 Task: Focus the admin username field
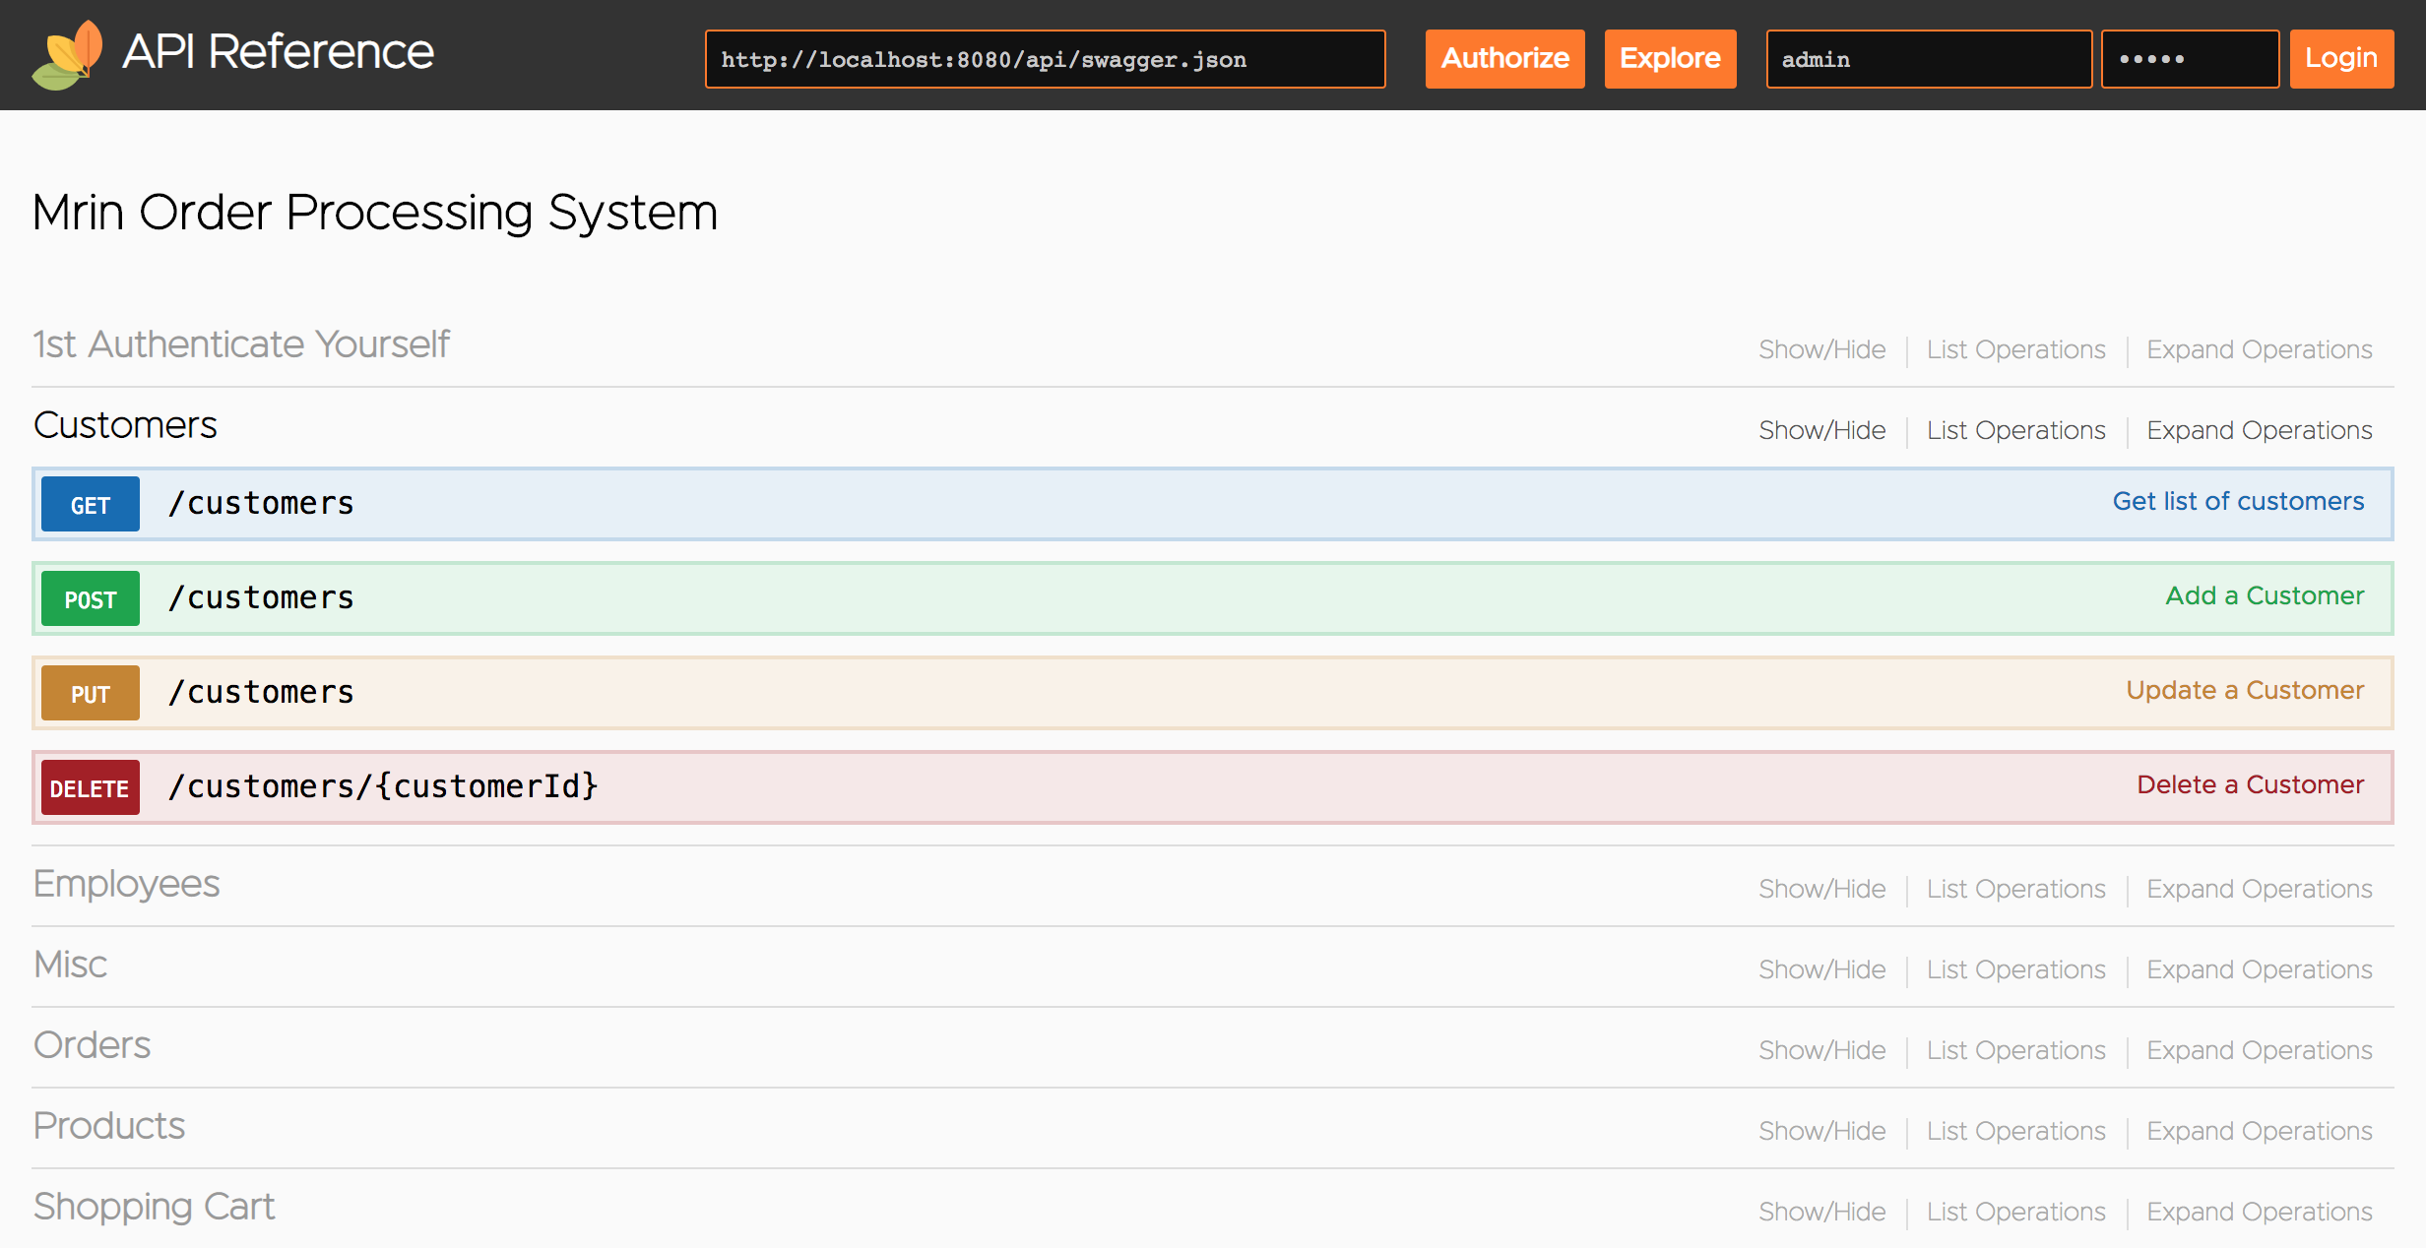coord(1929,59)
